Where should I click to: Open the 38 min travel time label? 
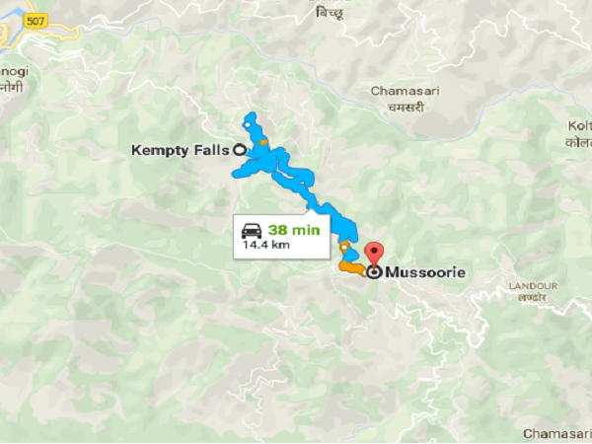pyautogui.click(x=294, y=230)
